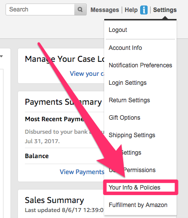The image size is (188, 218).
Task: Open Notification Preferences from menu
Action: point(140,65)
